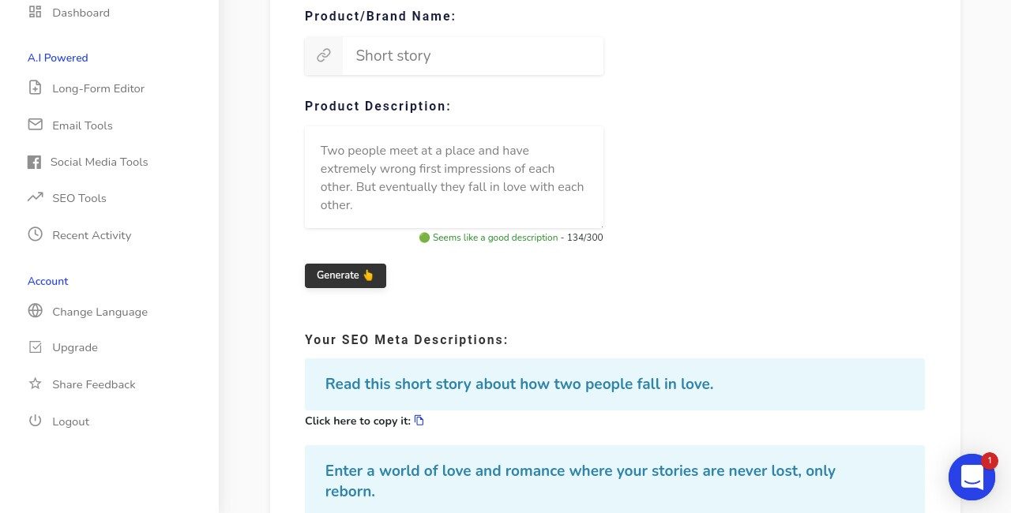
Task: Focus the Product/Brand Name input field
Action: (473, 56)
